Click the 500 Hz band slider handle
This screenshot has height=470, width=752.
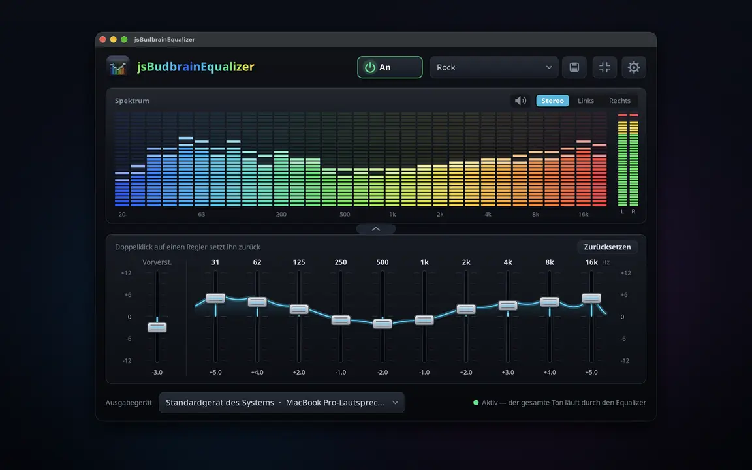pyautogui.click(x=383, y=324)
